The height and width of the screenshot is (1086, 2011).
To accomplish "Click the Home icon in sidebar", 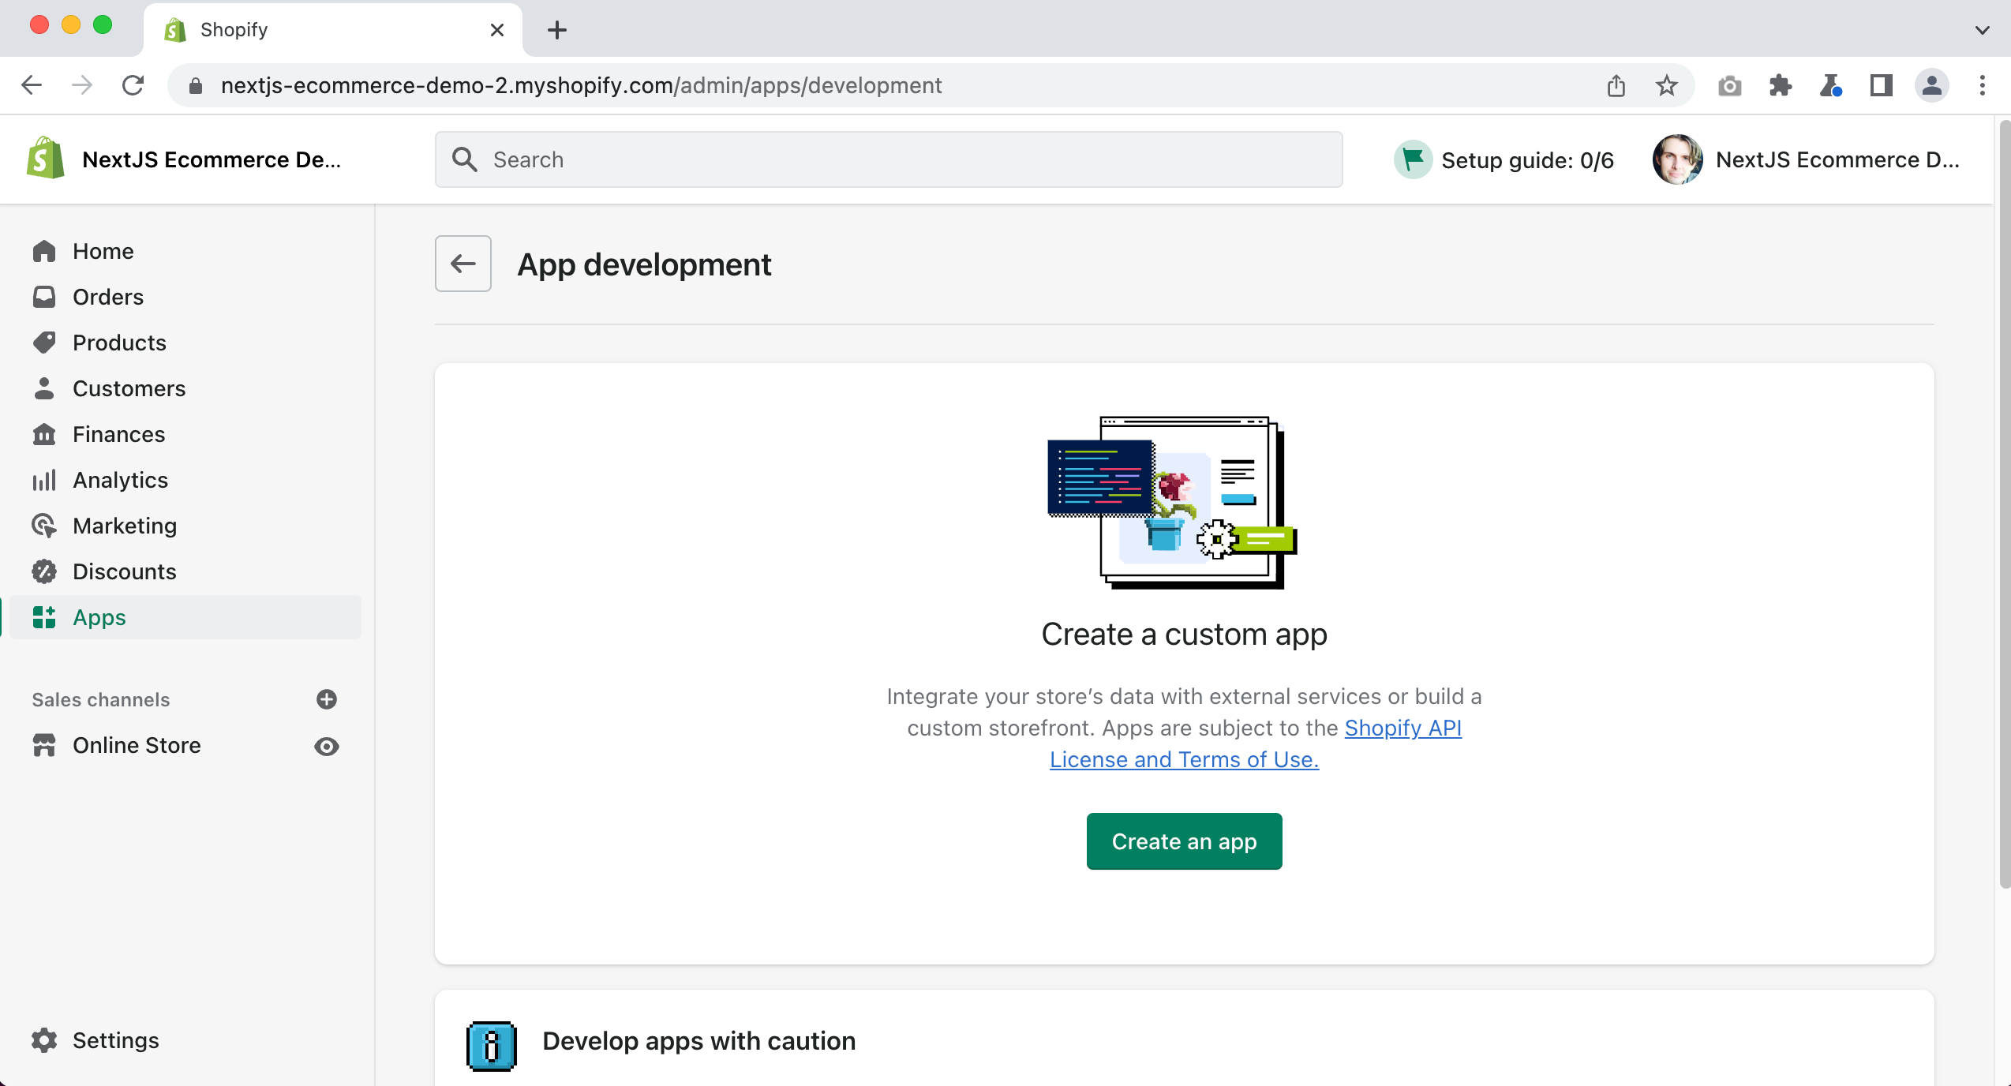I will [44, 252].
